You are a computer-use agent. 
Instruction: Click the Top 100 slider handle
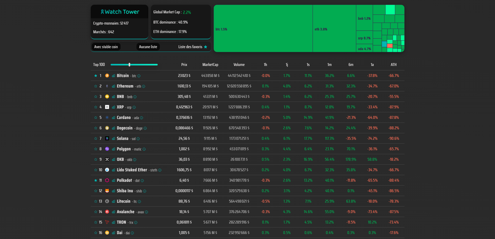[x=129, y=65]
